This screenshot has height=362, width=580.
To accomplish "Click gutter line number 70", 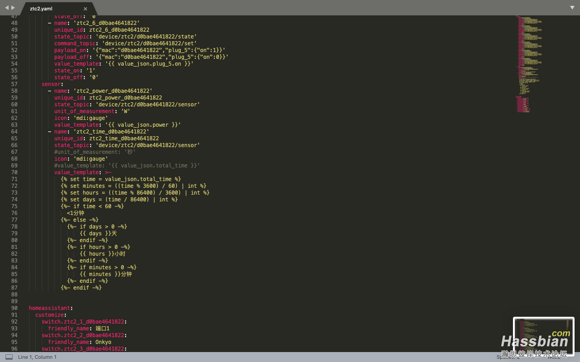I will [14, 172].
